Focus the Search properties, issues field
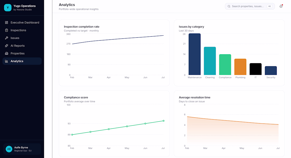 pyautogui.click(x=250, y=6)
